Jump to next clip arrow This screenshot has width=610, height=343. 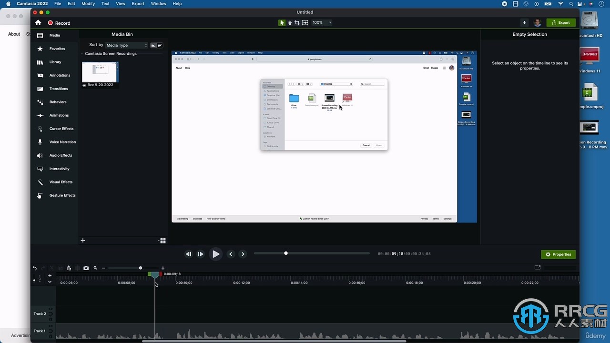coord(243,254)
